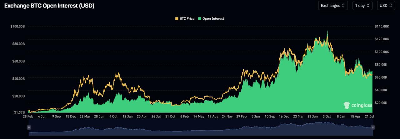Click the 24 Nov date label
The width and height of the screenshot is (400, 139).
(227, 116)
